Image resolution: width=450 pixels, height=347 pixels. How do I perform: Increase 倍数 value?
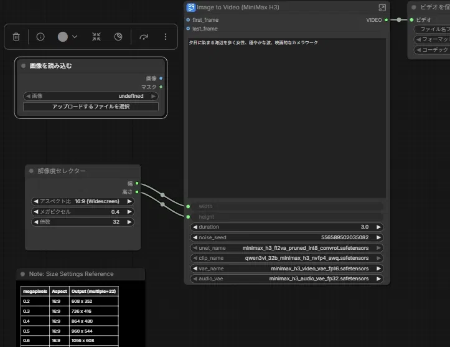[x=129, y=222]
